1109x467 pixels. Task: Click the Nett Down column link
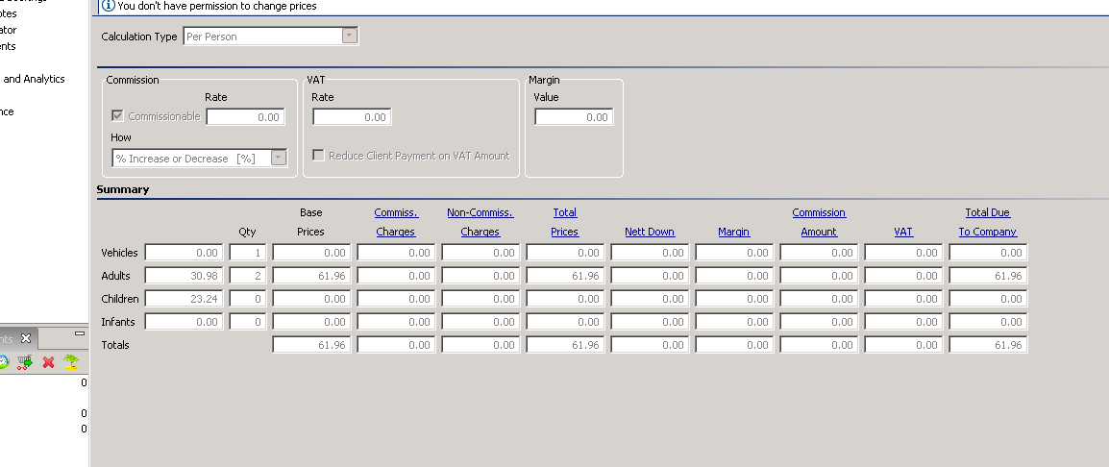(x=650, y=233)
